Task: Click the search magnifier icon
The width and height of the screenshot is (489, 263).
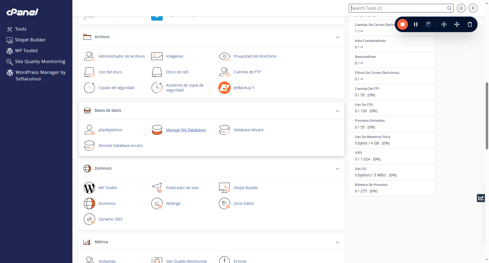Action: pyautogui.click(x=449, y=8)
